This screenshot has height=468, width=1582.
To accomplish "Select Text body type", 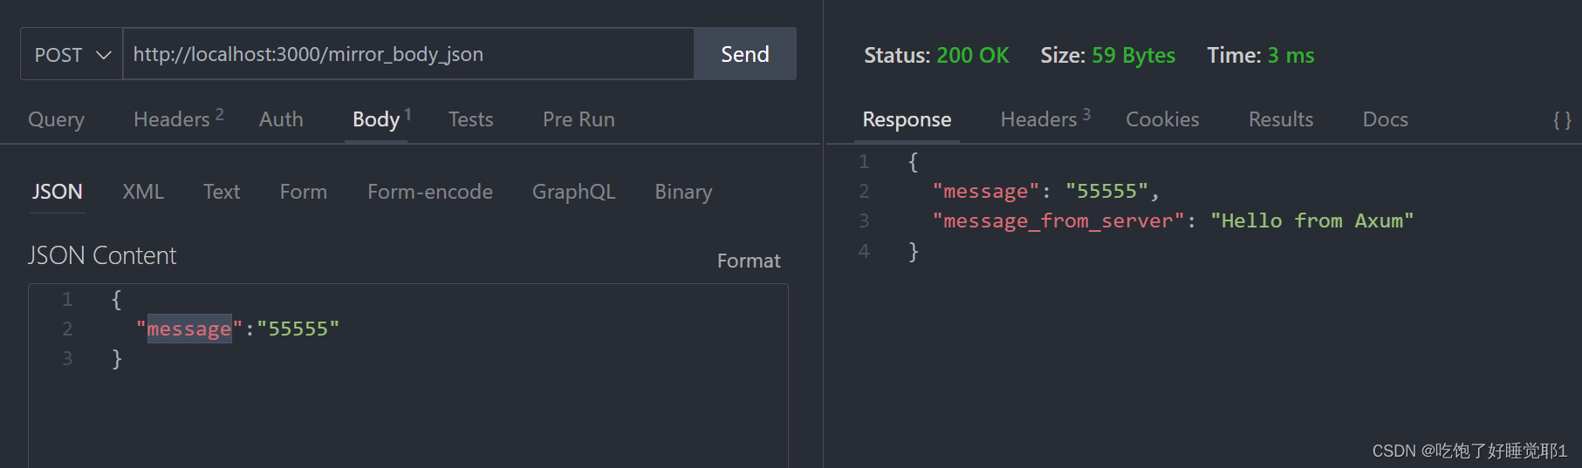I will [x=222, y=192].
